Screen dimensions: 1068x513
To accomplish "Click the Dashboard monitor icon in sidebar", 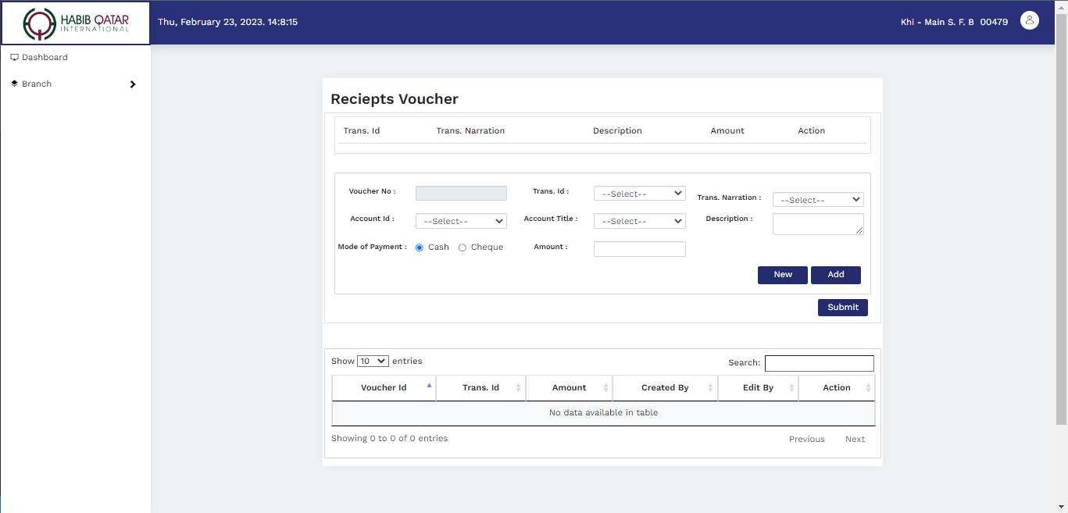I will coord(14,57).
